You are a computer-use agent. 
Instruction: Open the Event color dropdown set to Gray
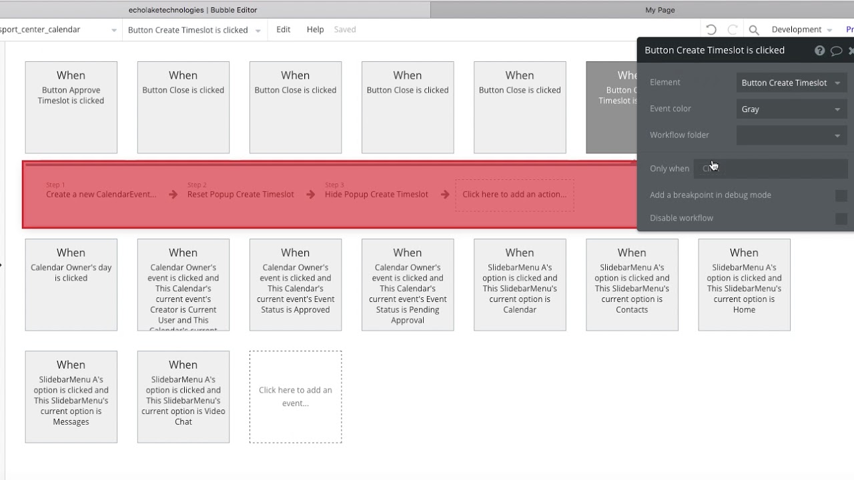click(792, 109)
